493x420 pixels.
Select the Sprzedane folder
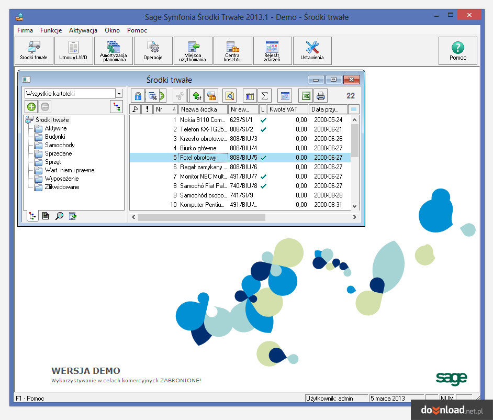pyautogui.click(x=59, y=153)
